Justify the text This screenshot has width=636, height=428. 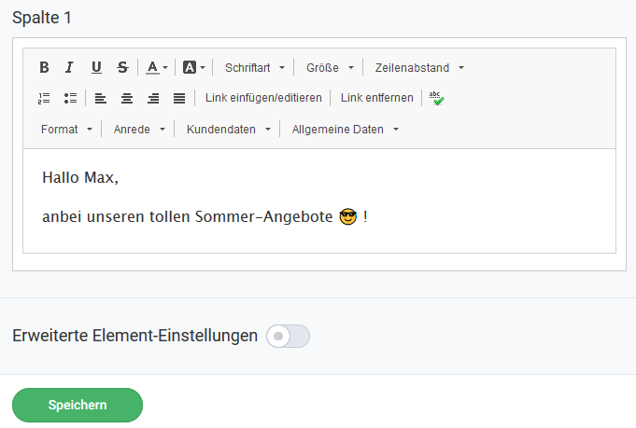(x=179, y=98)
